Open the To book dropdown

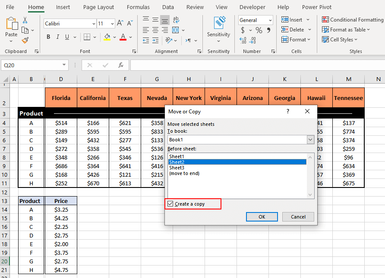(310, 140)
